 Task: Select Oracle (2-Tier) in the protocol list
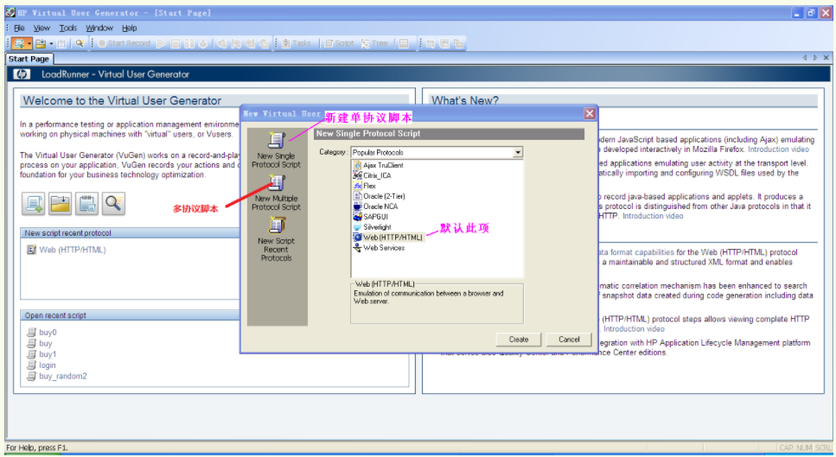(379, 196)
